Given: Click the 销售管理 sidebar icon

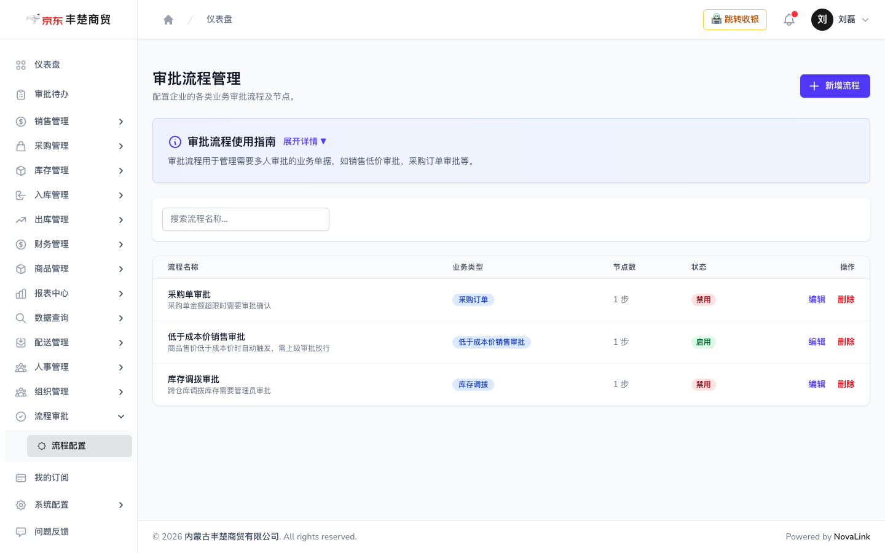Looking at the screenshot, I should click(21, 122).
